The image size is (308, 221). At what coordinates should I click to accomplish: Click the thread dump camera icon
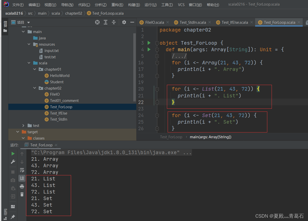click(13, 180)
